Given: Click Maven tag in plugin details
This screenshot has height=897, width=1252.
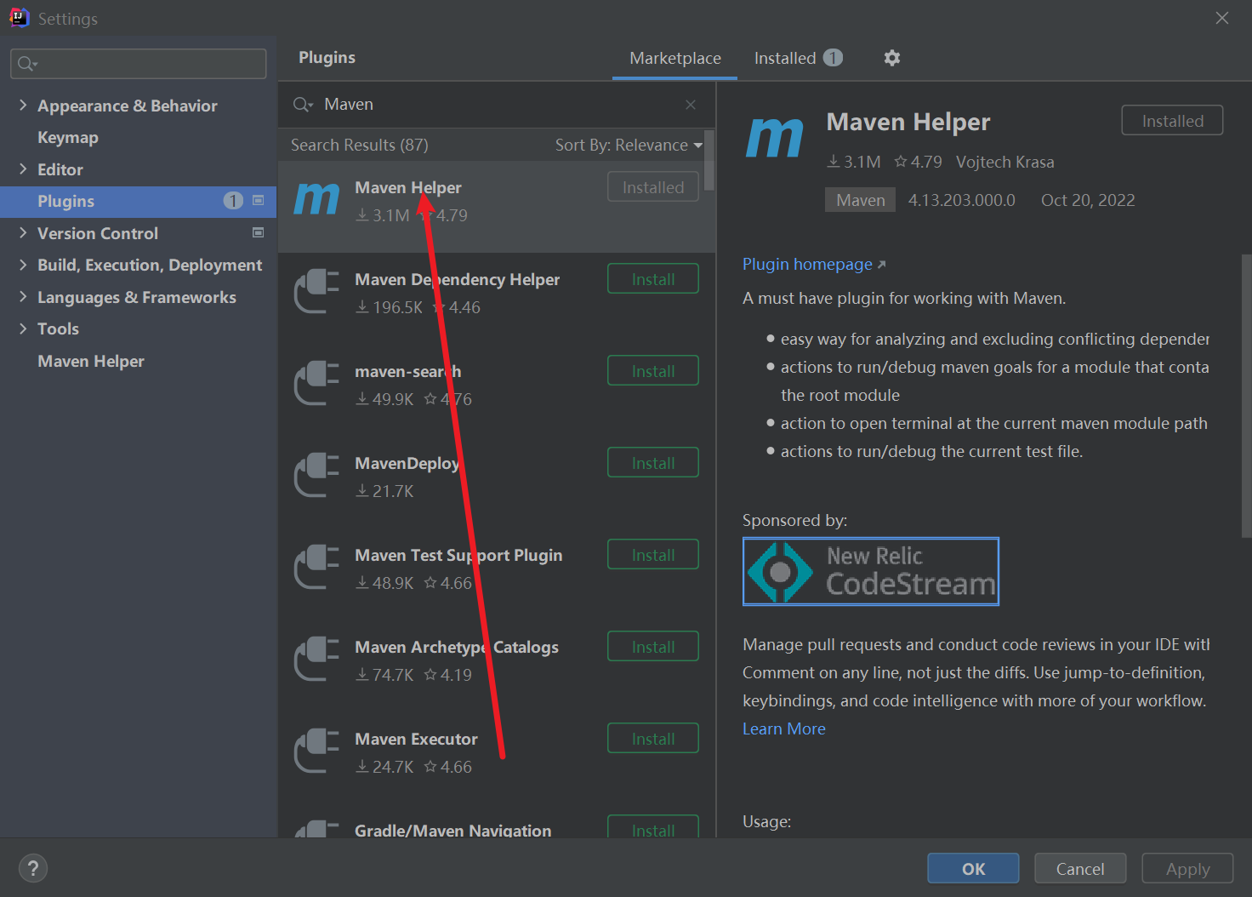Looking at the screenshot, I should click(x=860, y=200).
